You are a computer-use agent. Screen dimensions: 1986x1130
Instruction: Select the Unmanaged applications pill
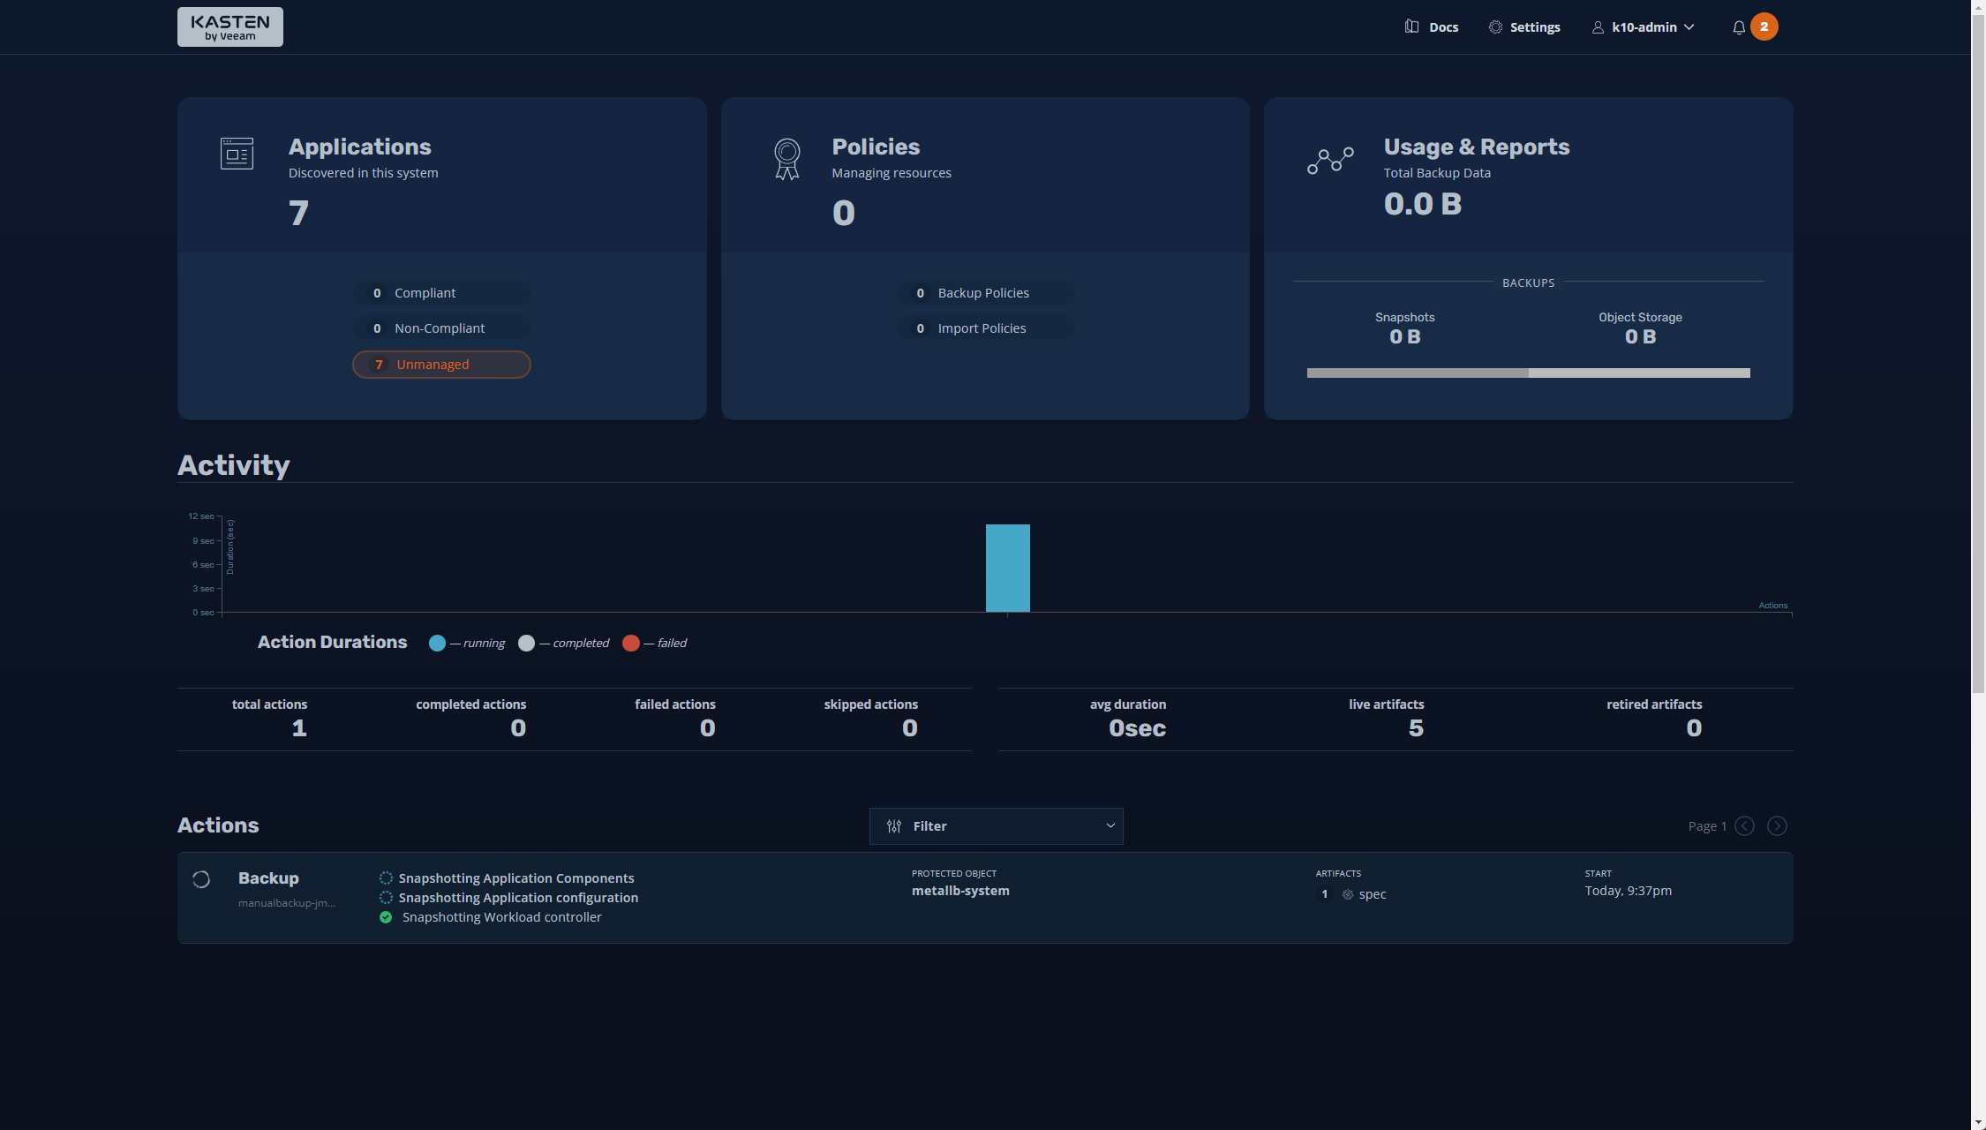[x=441, y=365]
